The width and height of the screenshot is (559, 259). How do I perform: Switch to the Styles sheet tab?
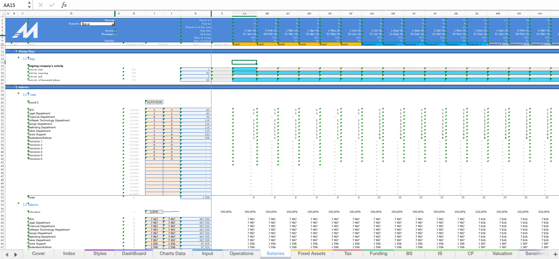pos(100,254)
